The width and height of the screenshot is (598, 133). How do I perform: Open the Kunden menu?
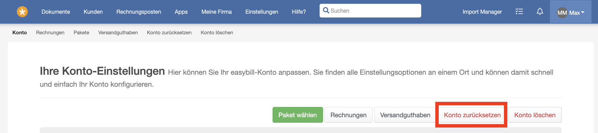[x=93, y=12]
